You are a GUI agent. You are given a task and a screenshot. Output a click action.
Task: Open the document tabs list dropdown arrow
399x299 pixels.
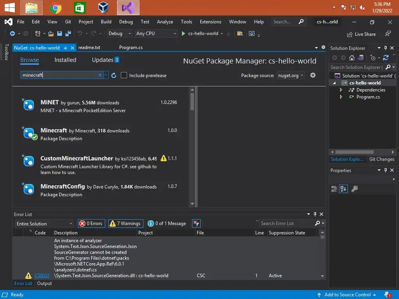pyautogui.click(x=316, y=48)
